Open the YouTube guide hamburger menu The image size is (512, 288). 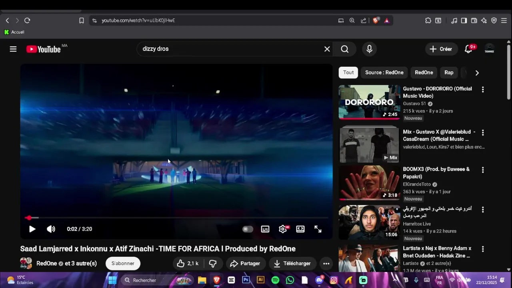pyautogui.click(x=13, y=49)
